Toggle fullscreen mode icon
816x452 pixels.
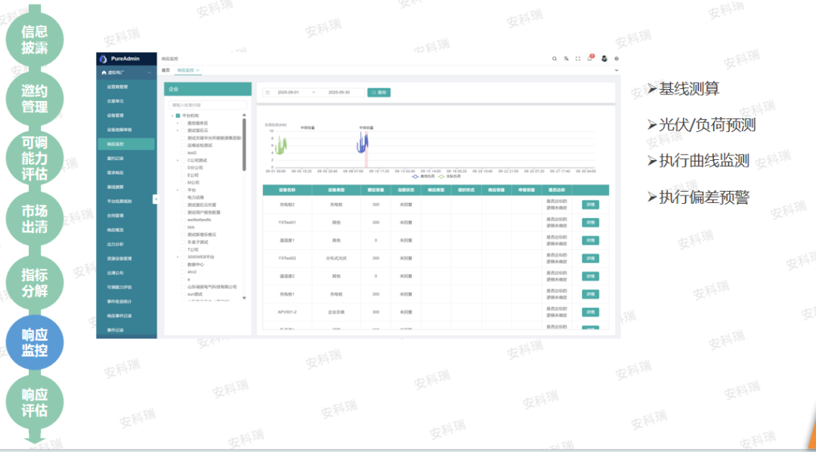(x=578, y=59)
